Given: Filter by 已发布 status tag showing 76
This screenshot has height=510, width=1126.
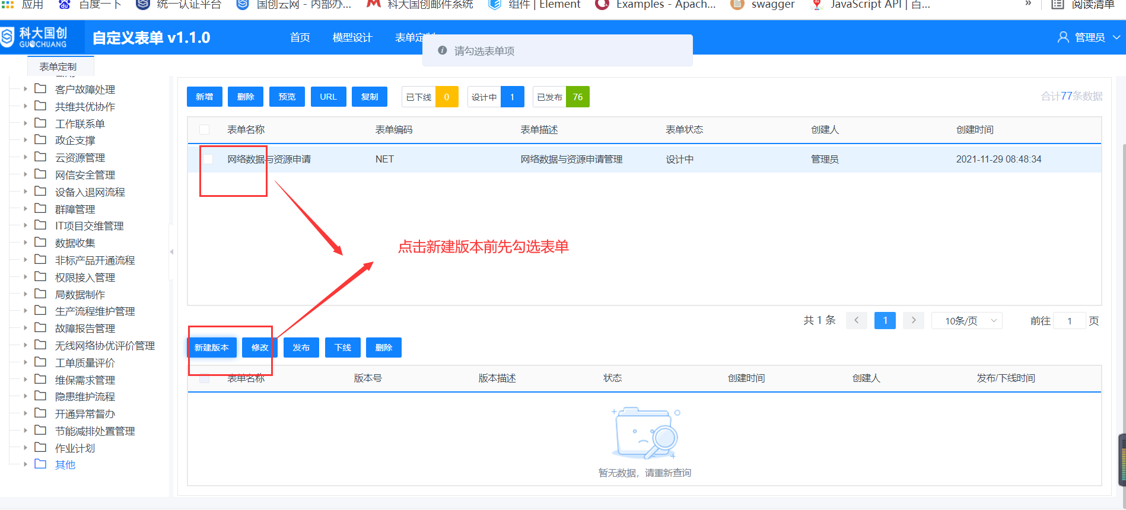Looking at the screenshot, I should (561, 97).
